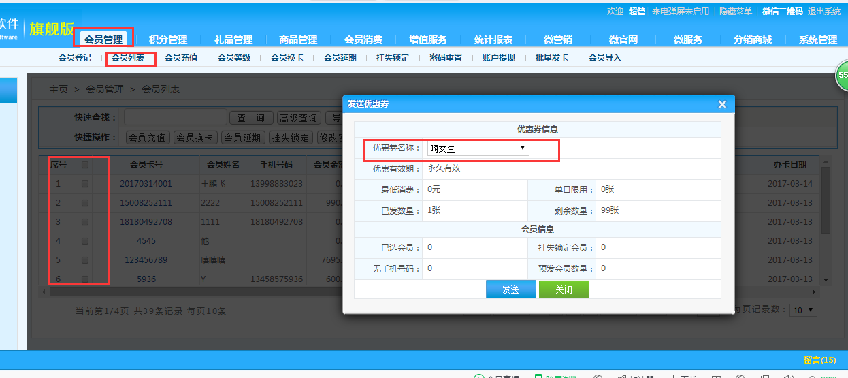Open the 留言(15) messages link
Image resolution: width=848 pixels, height=378 pixels.
point(819,360)
